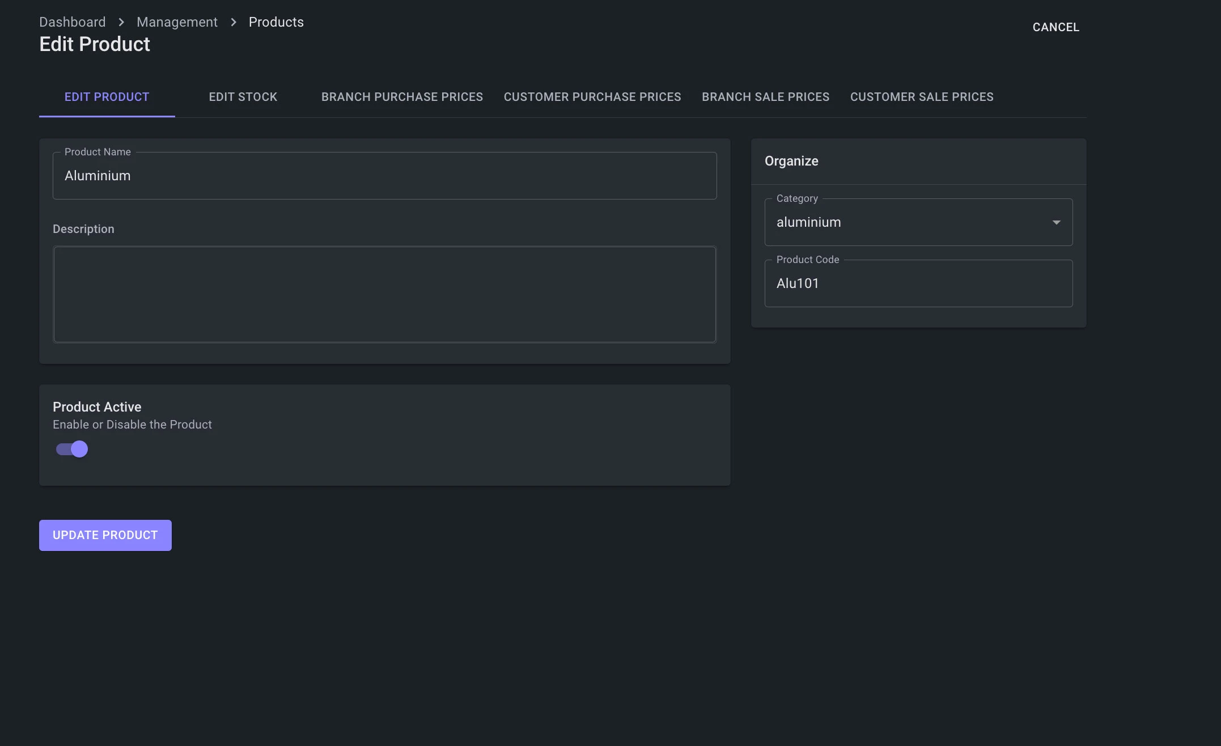Click first breadcrumb chevron after Dashboard
This screenshot has width=1221, height=746.
(x=121, y=22)
